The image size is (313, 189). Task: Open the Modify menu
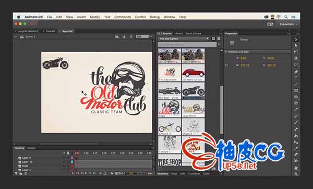coord(95,17)
